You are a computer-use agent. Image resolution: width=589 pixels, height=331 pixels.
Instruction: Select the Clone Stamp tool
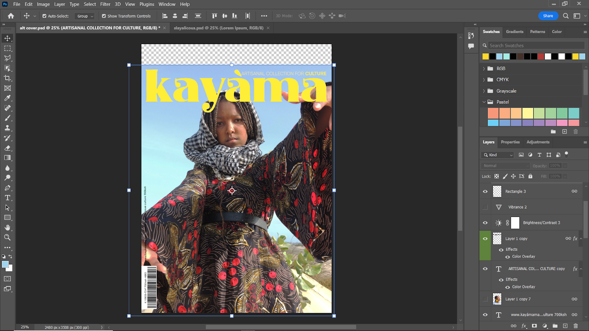[x=7, y=128]
